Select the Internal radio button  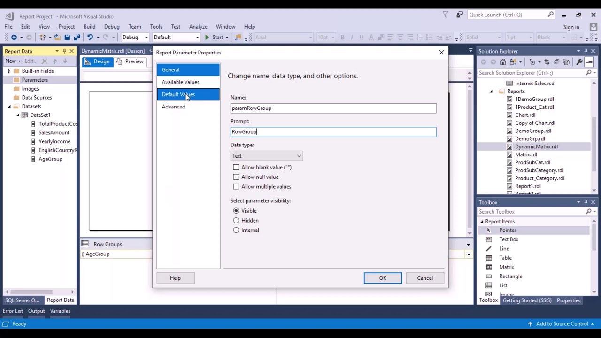236,230
